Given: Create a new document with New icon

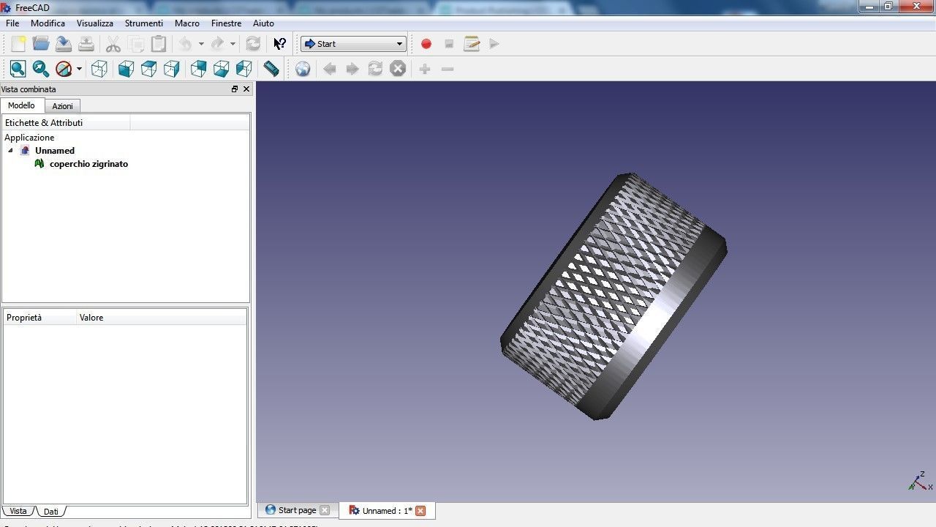Looking at the screenshot, I should pos(18,44).
